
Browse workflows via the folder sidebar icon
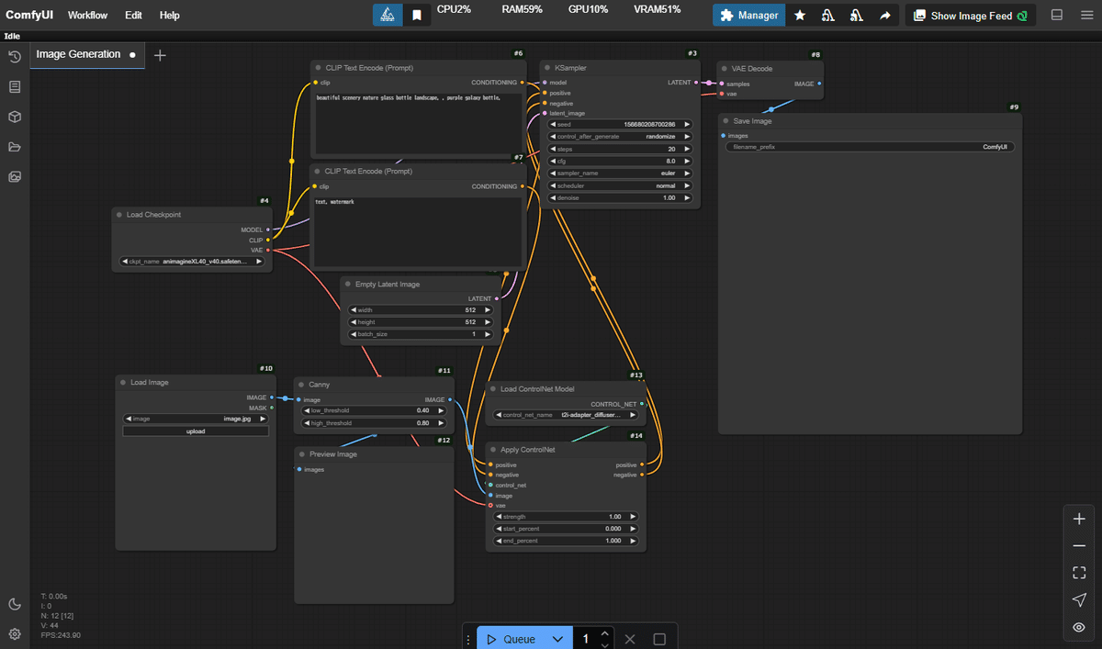pos(15,147)
